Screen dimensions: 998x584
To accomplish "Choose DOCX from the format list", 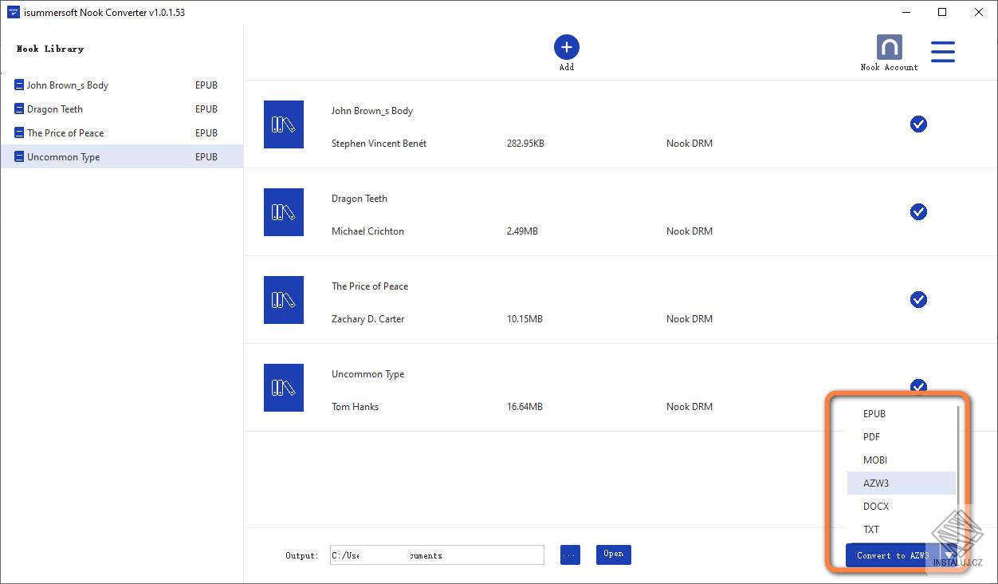I will coord(902,507).
